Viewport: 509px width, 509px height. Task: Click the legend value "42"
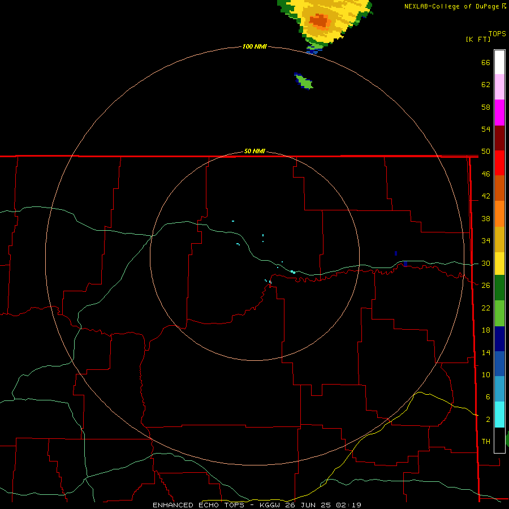point(486,196)
